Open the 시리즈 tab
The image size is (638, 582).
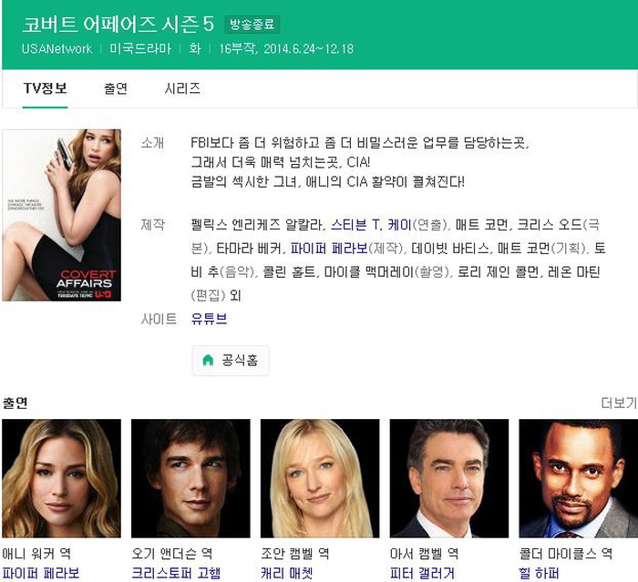click(x=182, y=88)
